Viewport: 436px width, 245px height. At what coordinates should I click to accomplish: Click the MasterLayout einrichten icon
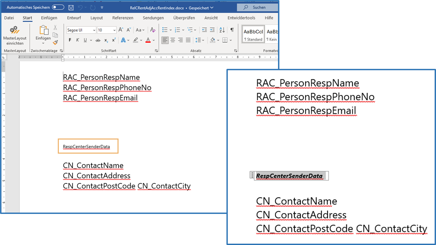(x=15, y=30)
